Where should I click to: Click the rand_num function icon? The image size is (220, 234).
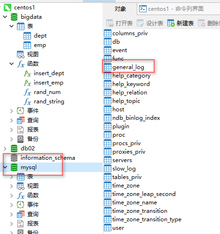[27, 92]
